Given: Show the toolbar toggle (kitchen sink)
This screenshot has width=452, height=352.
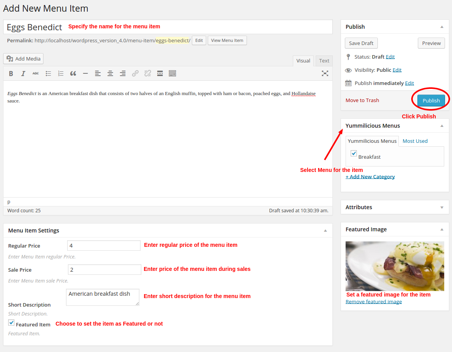Looking at the screenshot, I should [172, 73].
